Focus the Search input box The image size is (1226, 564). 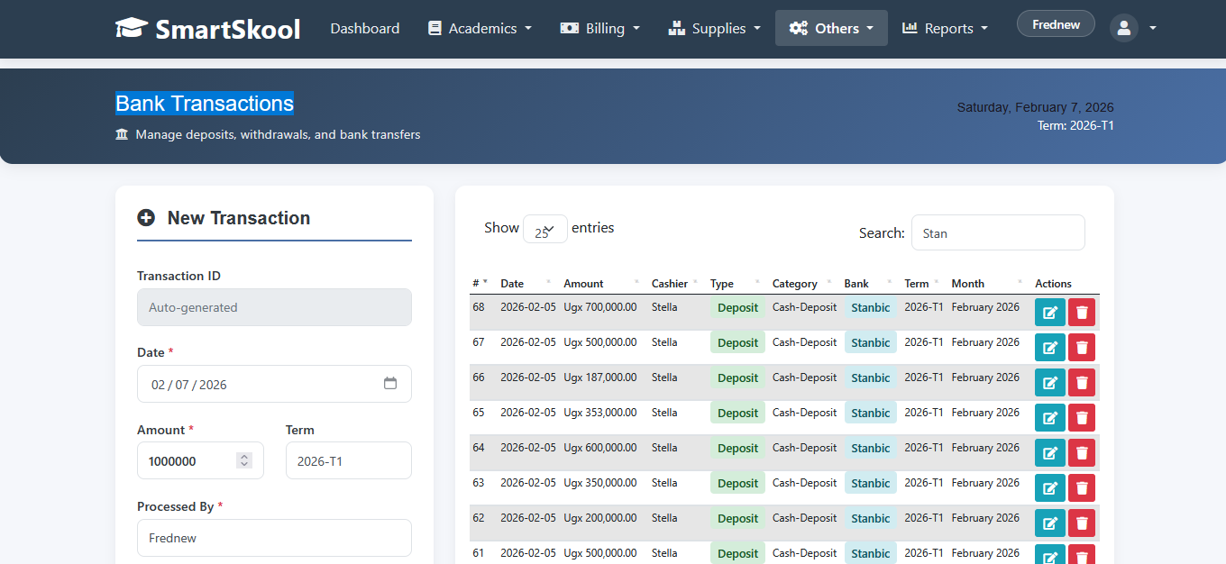pyautogui.click(x=998, y=233)
